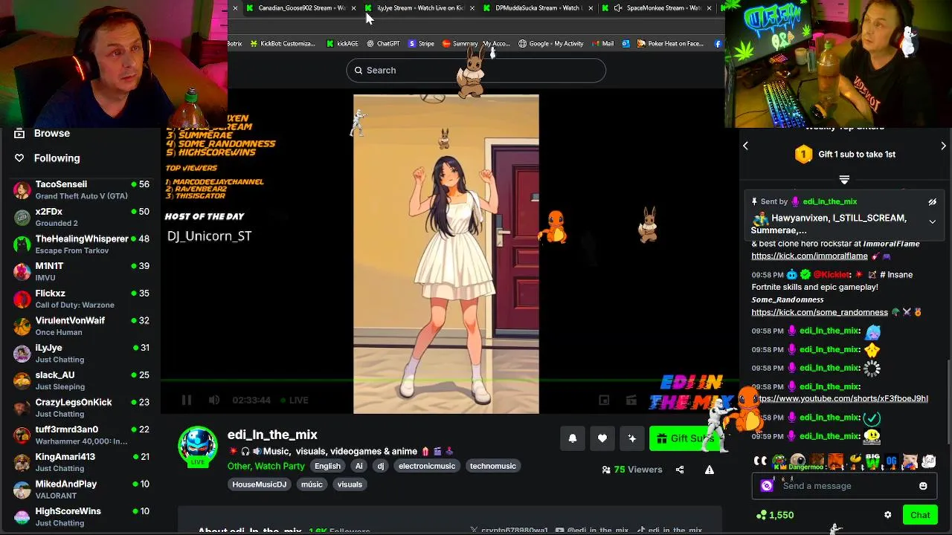Switch to SpaceMonkee Stream browser tab
Image resolution: width=952 pixels, height=535 pixels.
point(658,8)
